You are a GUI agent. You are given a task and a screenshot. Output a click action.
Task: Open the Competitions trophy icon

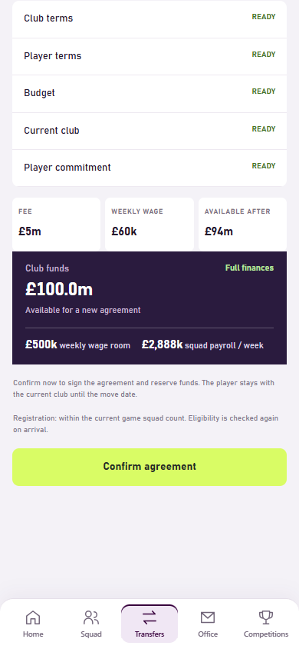pyautogui.click(x=266, y=617)
